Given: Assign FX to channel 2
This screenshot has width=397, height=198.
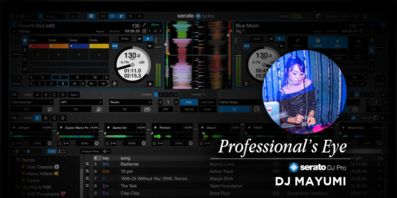Looking at the screenshot, I should [x=161, y=95].
